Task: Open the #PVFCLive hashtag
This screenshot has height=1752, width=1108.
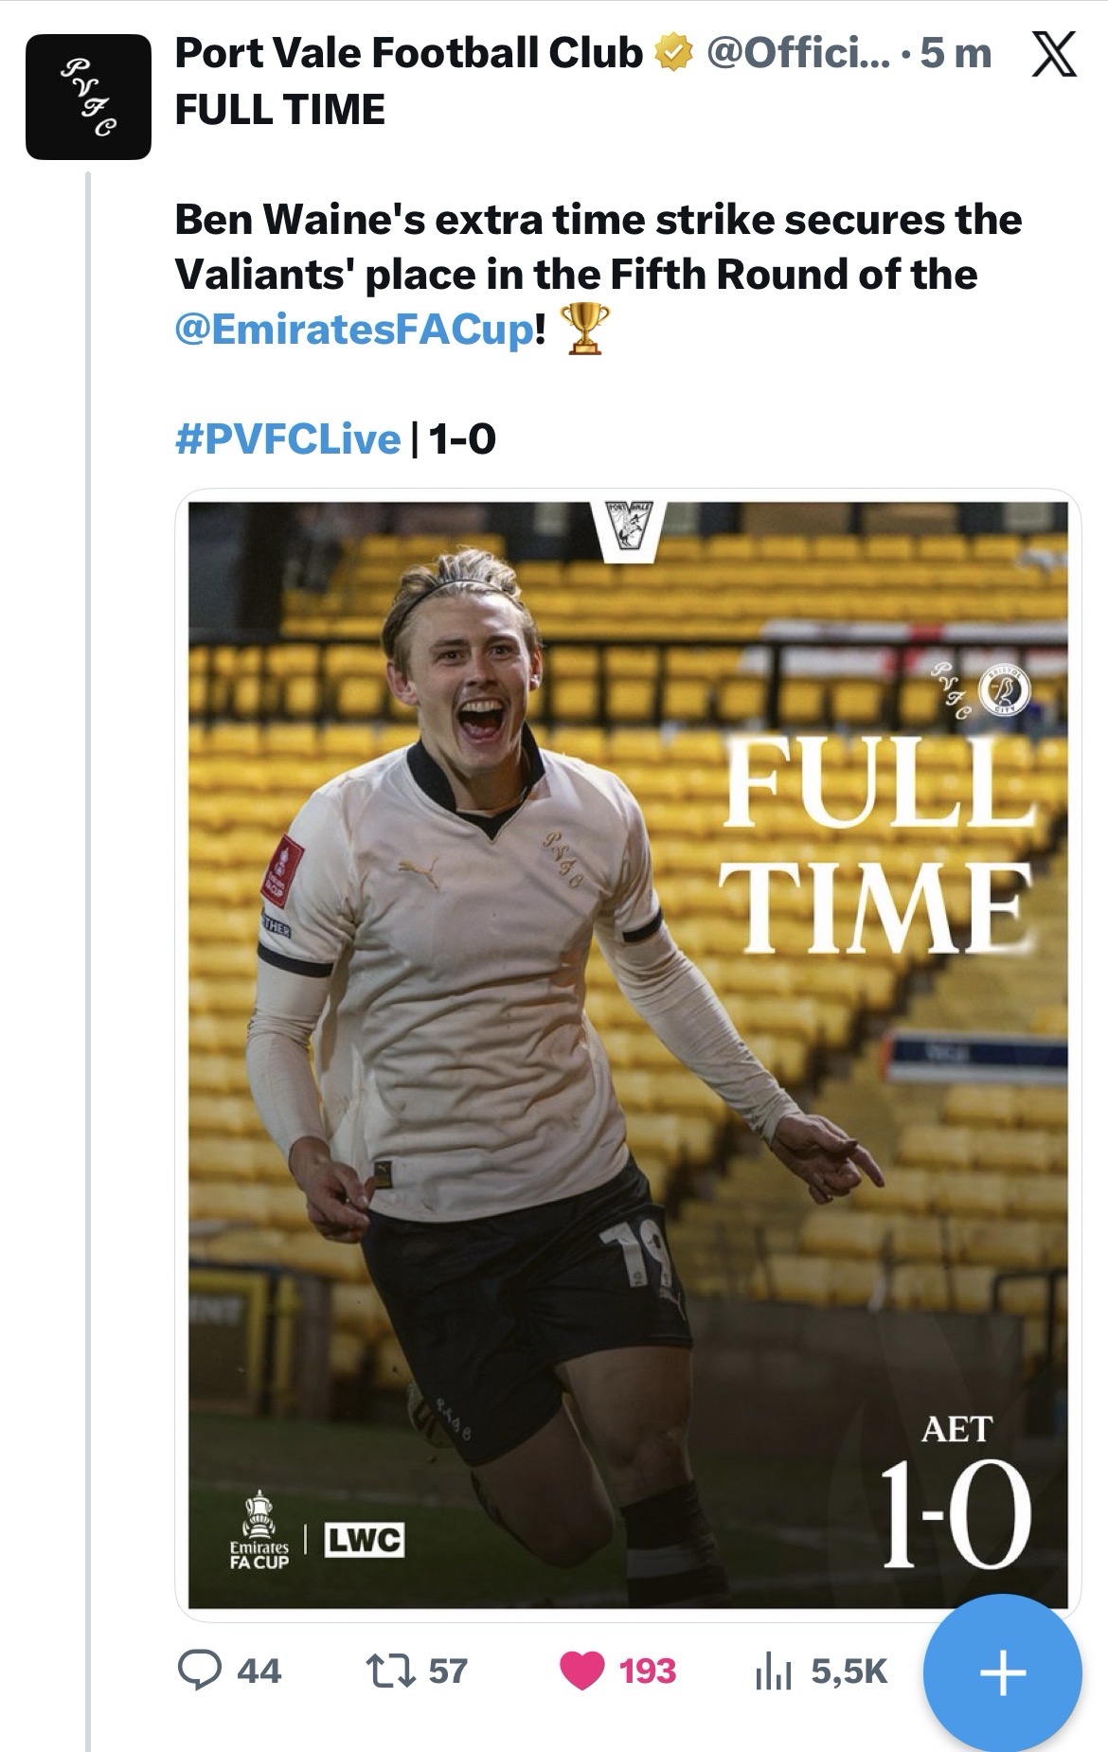Action: pos(288,438)
